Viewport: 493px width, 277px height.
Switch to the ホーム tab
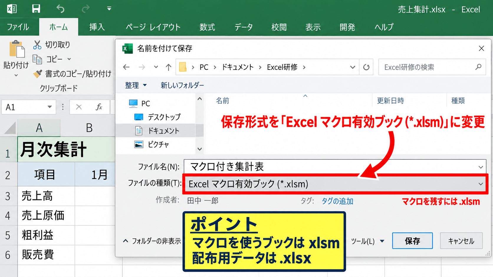click(x=58, y=27)
